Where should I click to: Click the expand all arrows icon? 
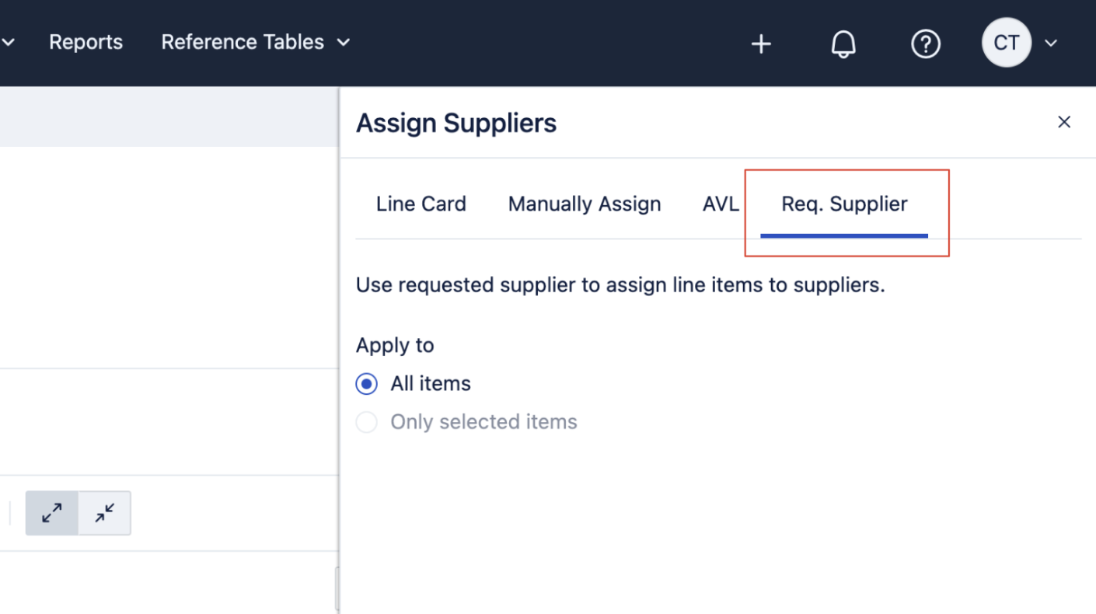tap(52, 513)
